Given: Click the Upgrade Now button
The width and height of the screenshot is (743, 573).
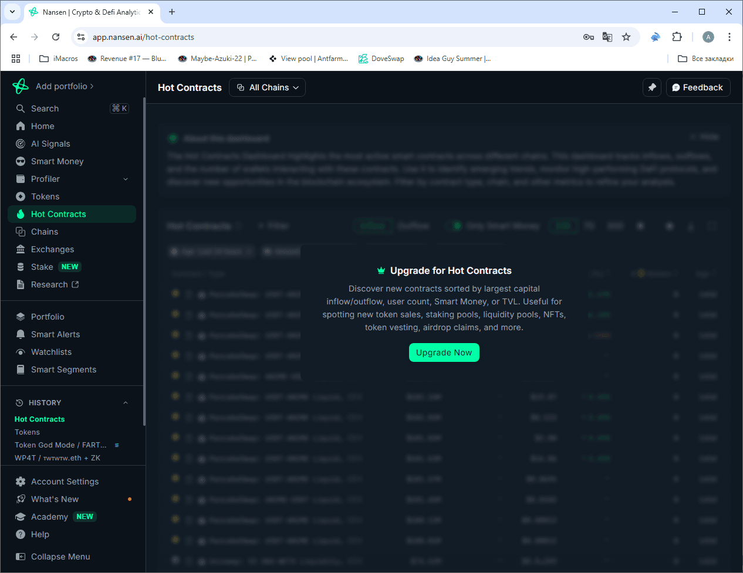Looking at the screenshot, I should click(x=444, y=352).
